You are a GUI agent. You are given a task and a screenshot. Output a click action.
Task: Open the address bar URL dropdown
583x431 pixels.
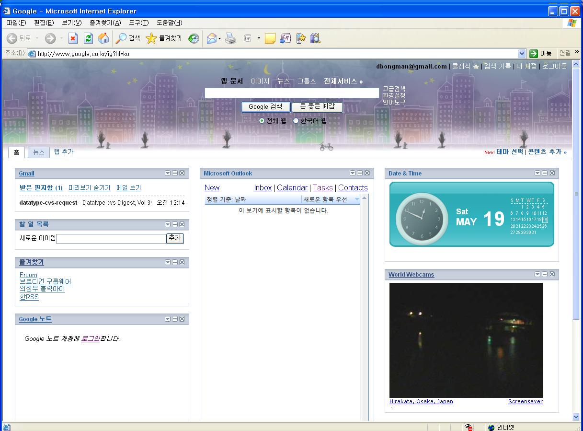click(x=522, y=54)
